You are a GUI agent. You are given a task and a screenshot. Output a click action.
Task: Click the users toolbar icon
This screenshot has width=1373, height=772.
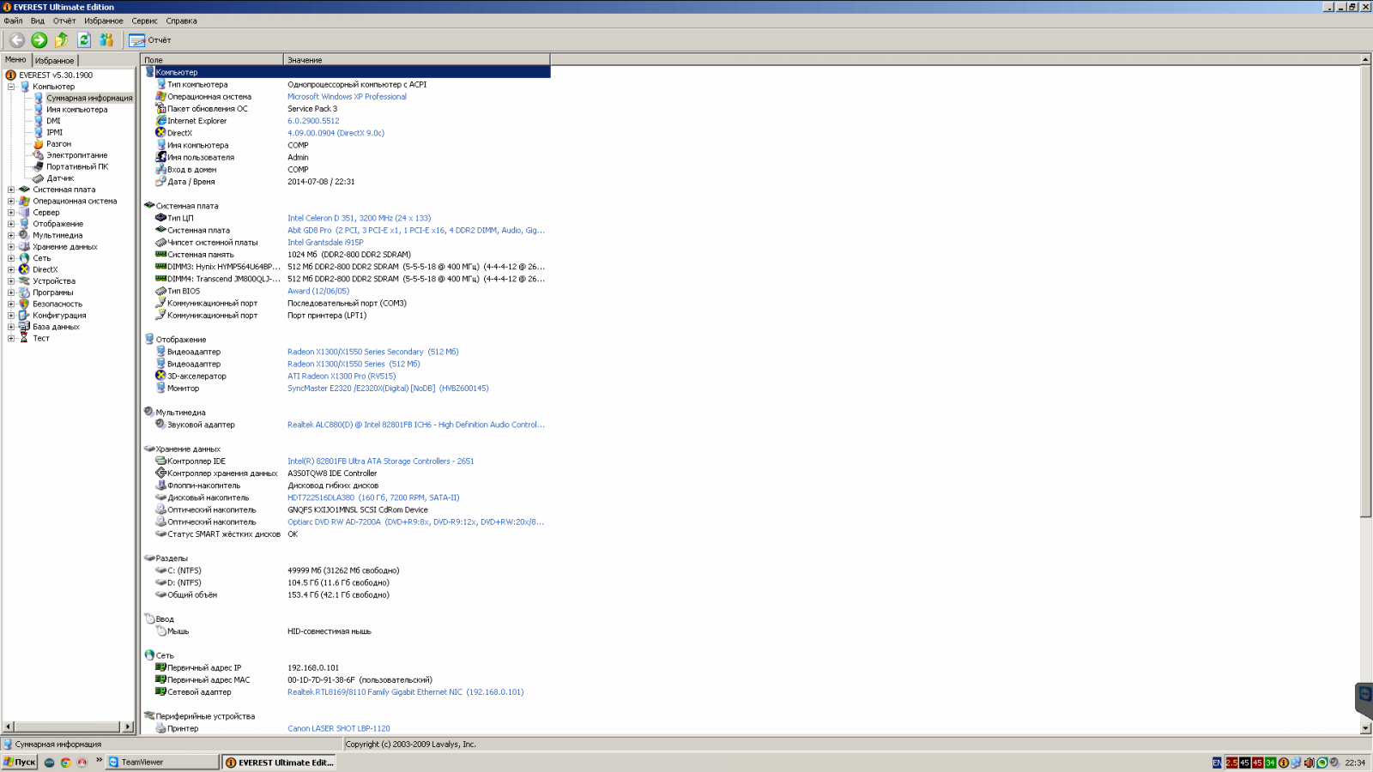tap(106, 39)
